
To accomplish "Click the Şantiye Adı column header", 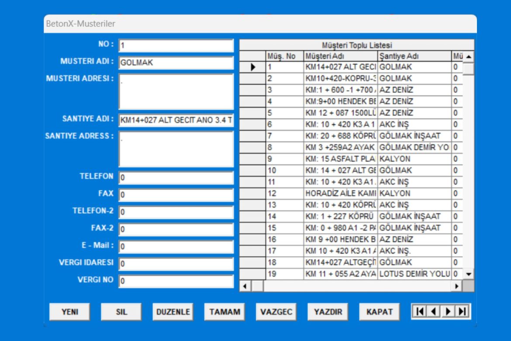I will 414,56.
